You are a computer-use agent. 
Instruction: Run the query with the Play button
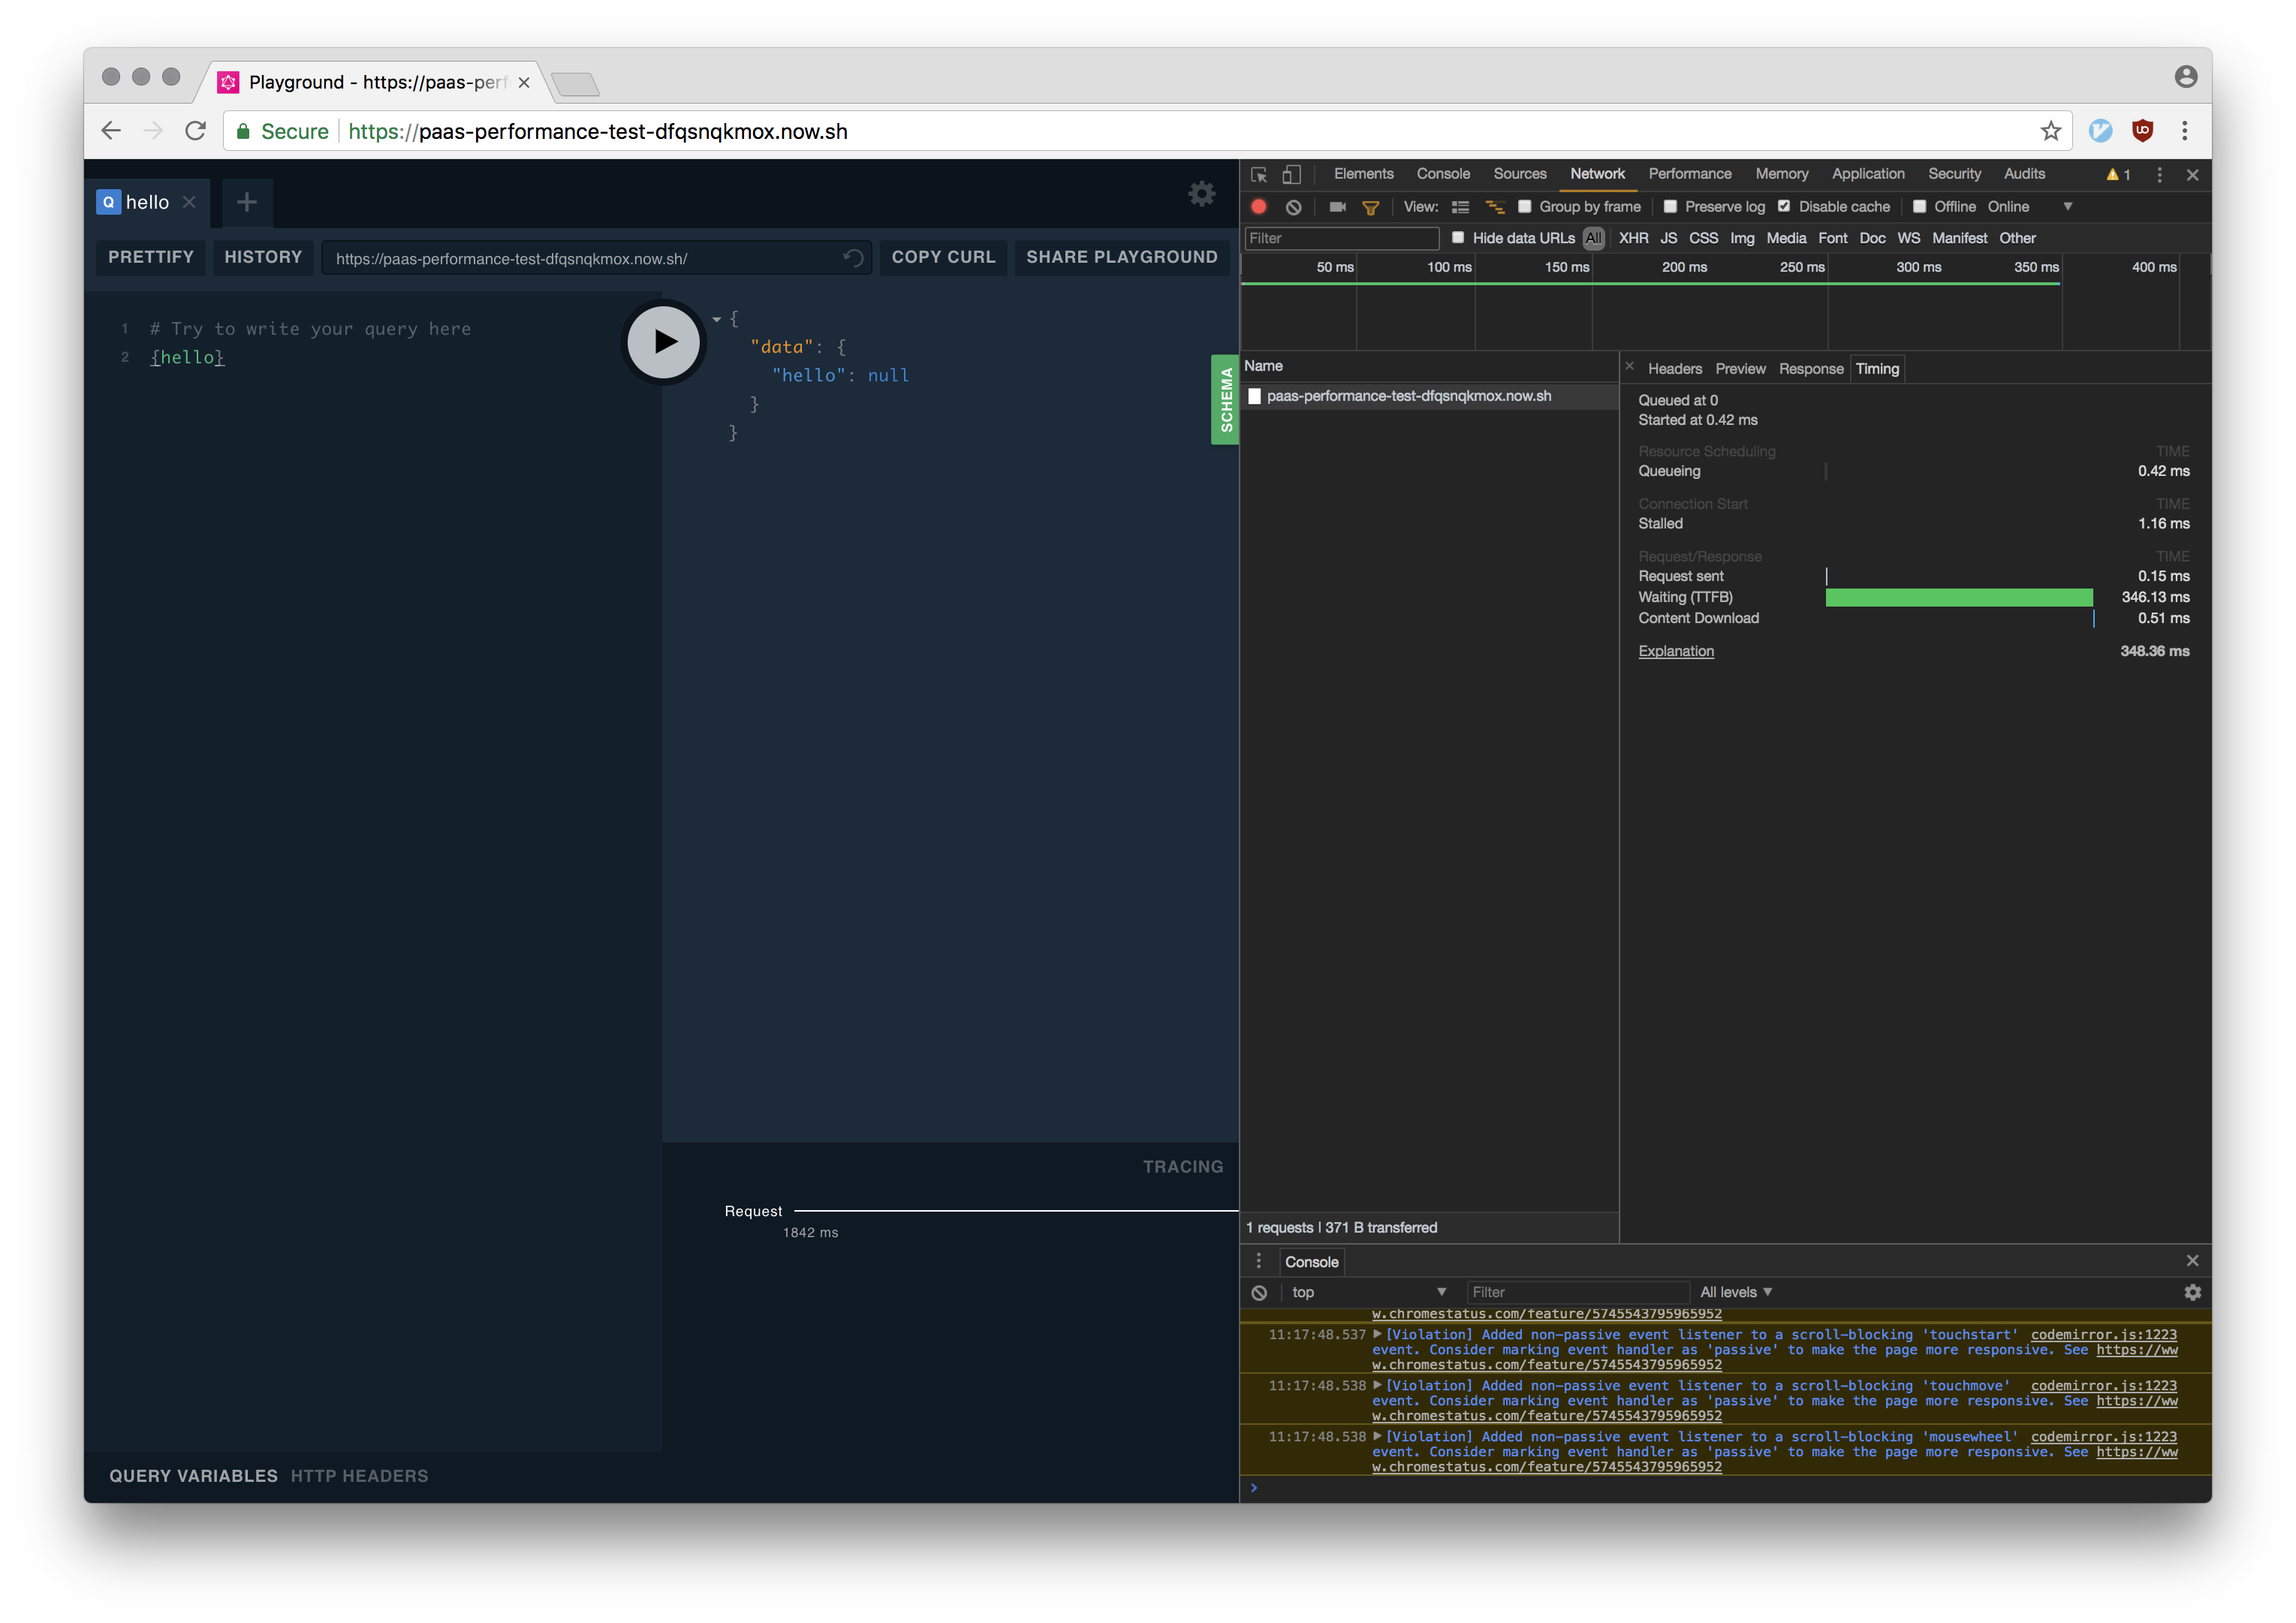tap(663, 342)
